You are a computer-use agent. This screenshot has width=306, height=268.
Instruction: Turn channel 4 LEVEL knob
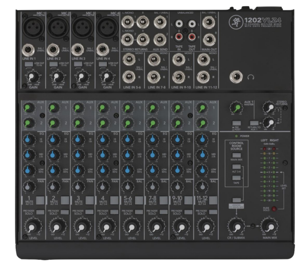pyautogui.click(x=107, y=227)
